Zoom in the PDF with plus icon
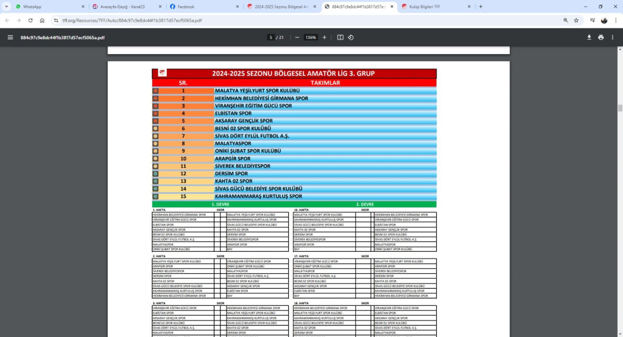This screenshot has width=623, height=337. [x=324, y=37]
